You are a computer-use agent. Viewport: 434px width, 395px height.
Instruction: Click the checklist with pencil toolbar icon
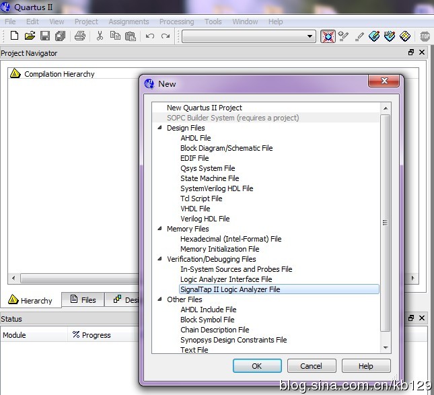tap(343, 36)
